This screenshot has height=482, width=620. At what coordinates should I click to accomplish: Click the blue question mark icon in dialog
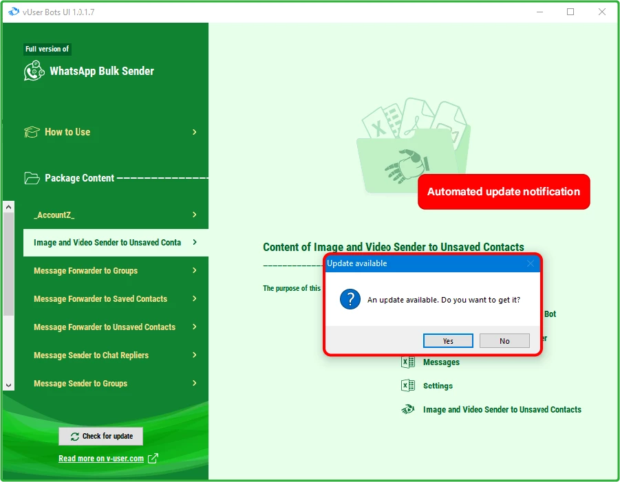tap(350, 299)
